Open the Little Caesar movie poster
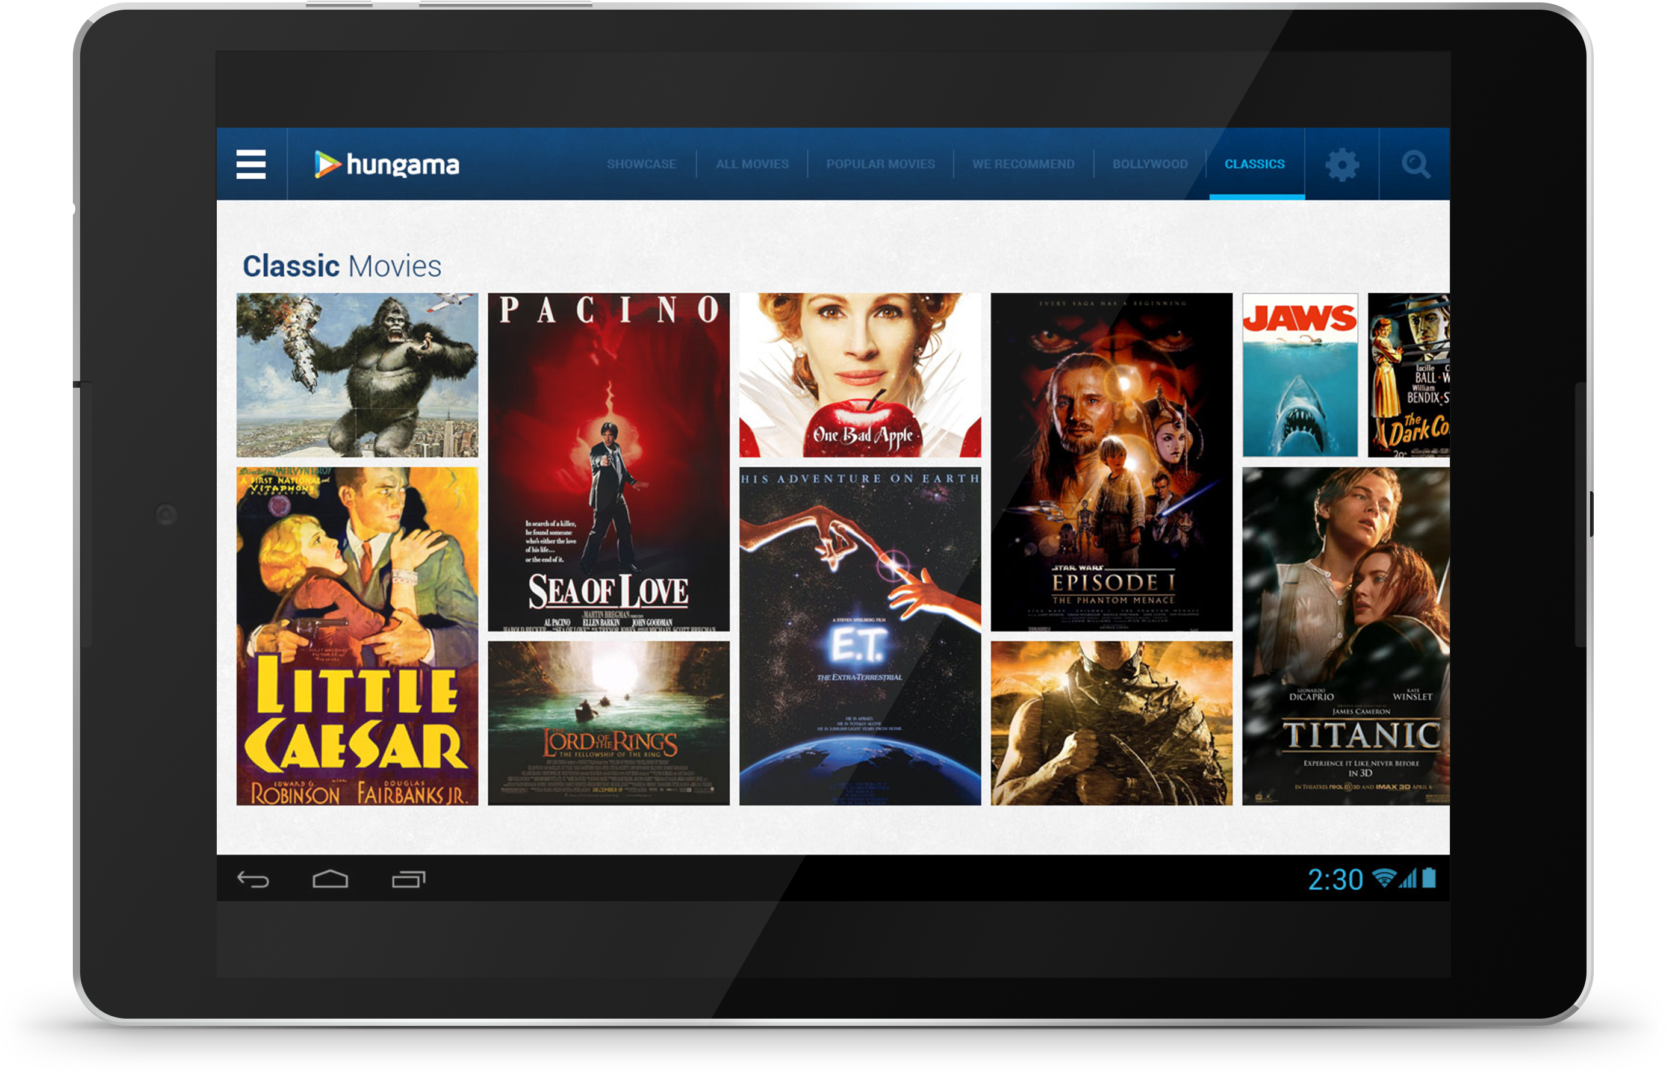The width and height of the screenshot is (1666, 1074). pyautogui.click(x=357, y=636)
